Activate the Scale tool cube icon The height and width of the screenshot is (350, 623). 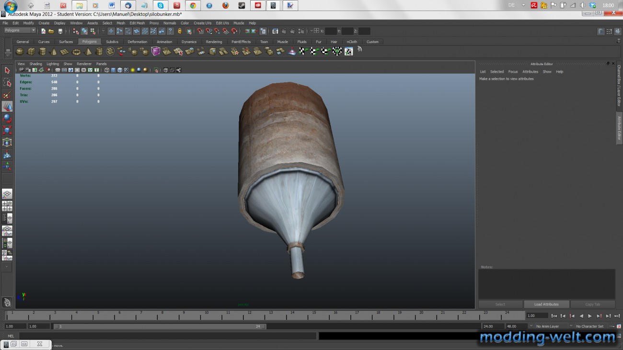click(7, 130)
